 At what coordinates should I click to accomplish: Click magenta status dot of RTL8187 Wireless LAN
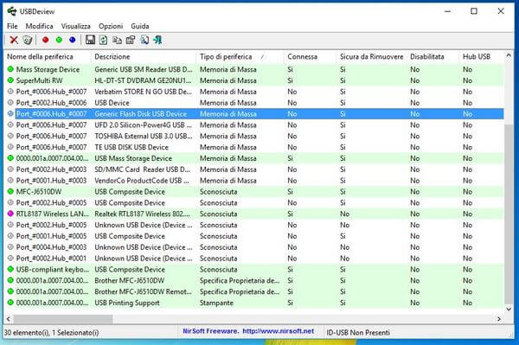point(10,214)
